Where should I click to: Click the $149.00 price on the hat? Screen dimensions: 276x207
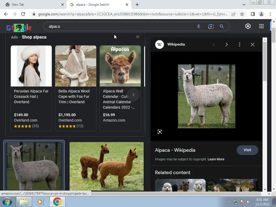coord(21,115)
